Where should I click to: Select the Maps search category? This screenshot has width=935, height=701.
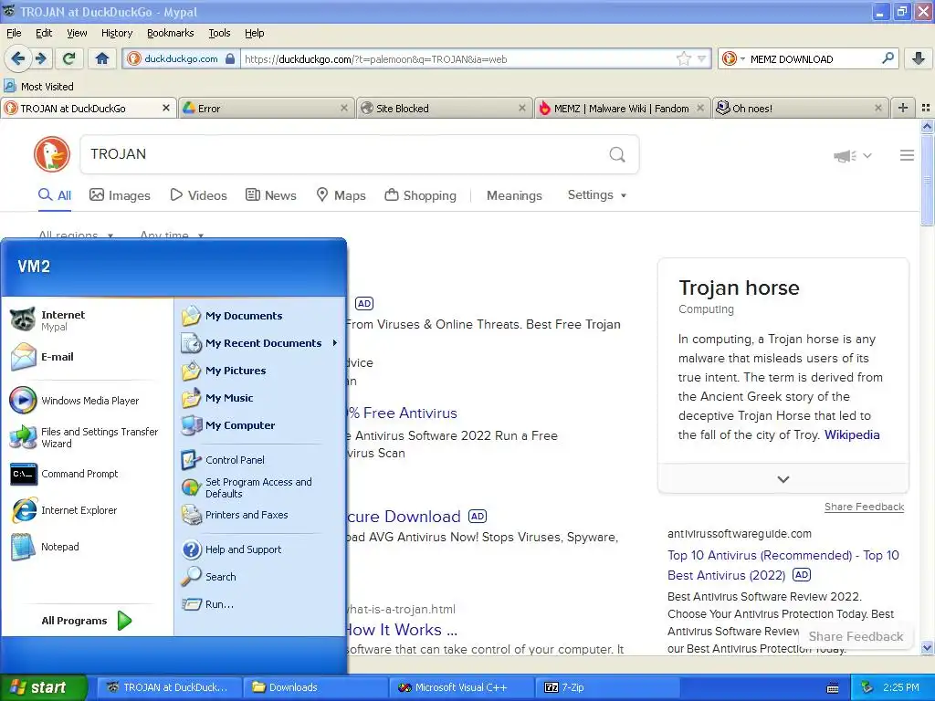click(341, 195)
